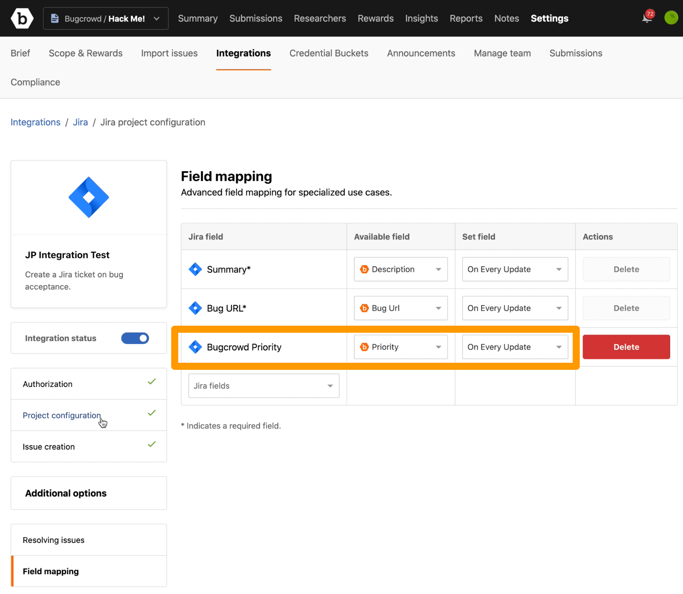
Task: Click the Jira logo in the integration panel
Action: click(88, 197)
